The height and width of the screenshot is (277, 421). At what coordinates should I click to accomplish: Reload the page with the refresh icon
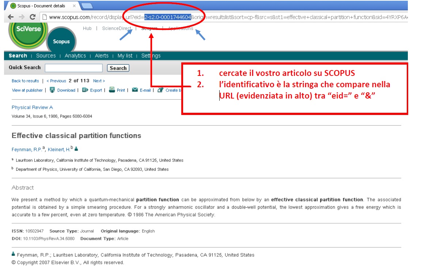tap(32, 17)
